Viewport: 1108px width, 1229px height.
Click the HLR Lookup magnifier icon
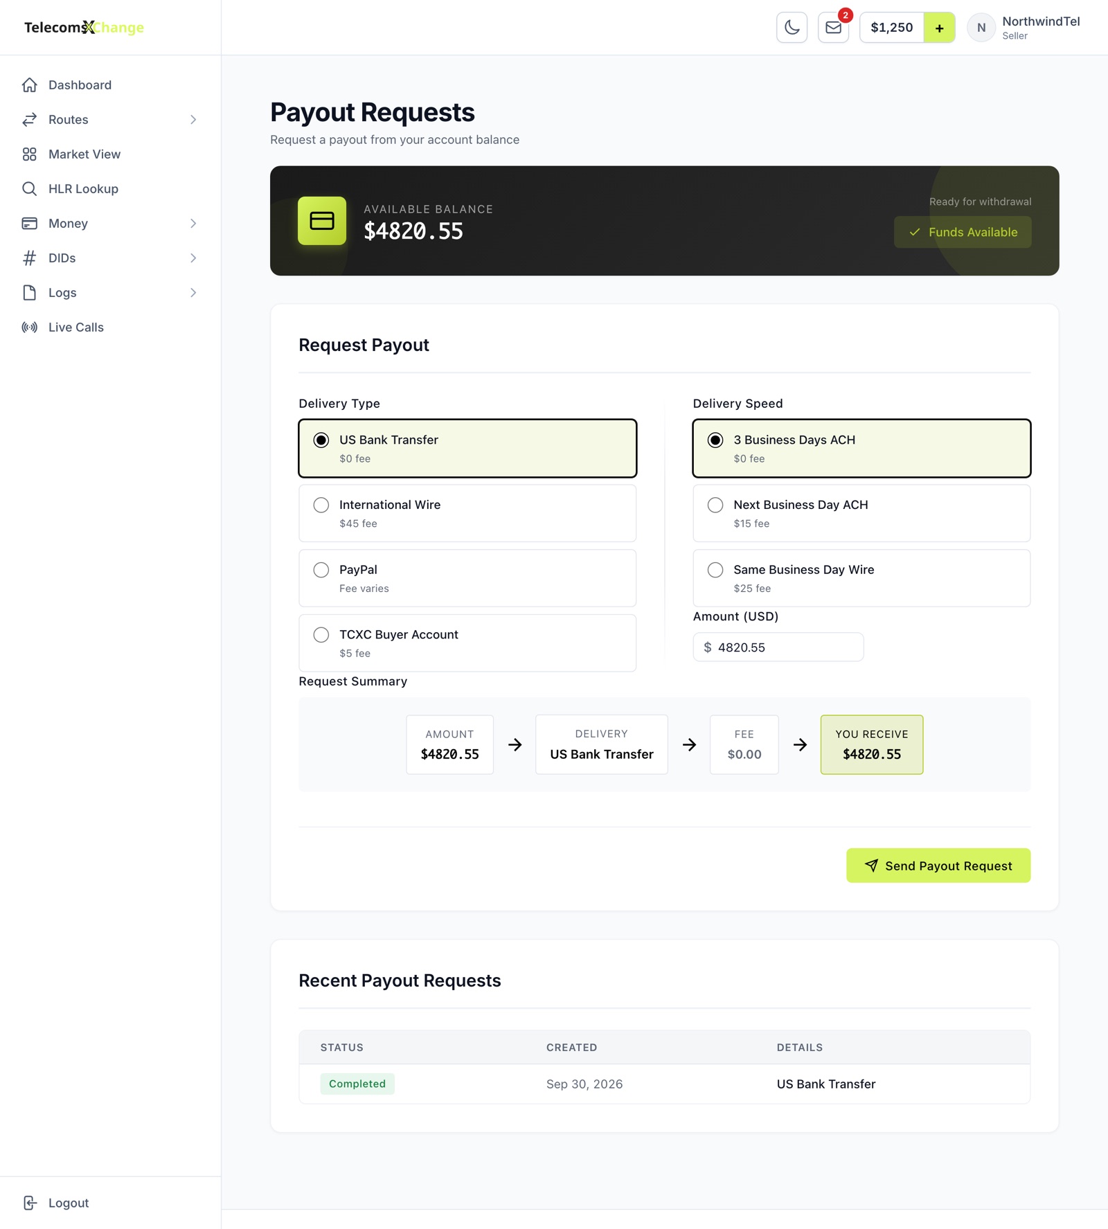coord(29,189)
